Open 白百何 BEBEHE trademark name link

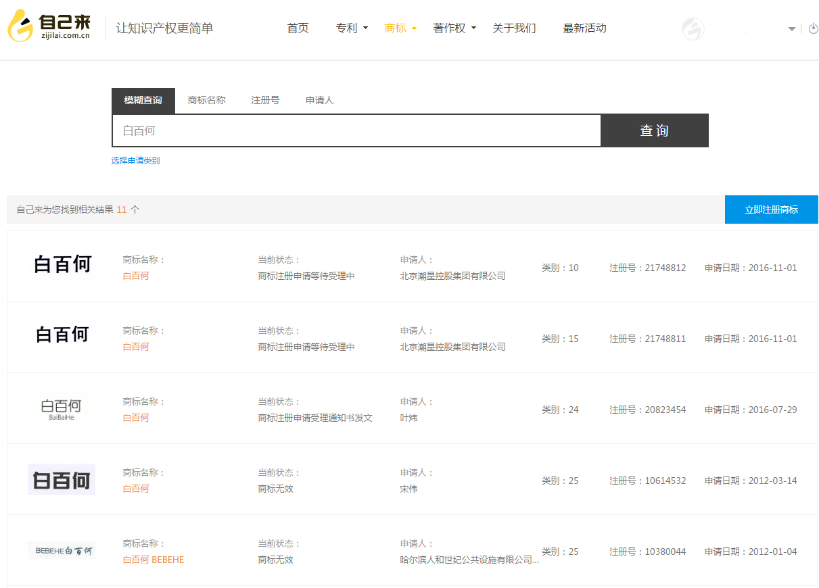pos(154,560)
